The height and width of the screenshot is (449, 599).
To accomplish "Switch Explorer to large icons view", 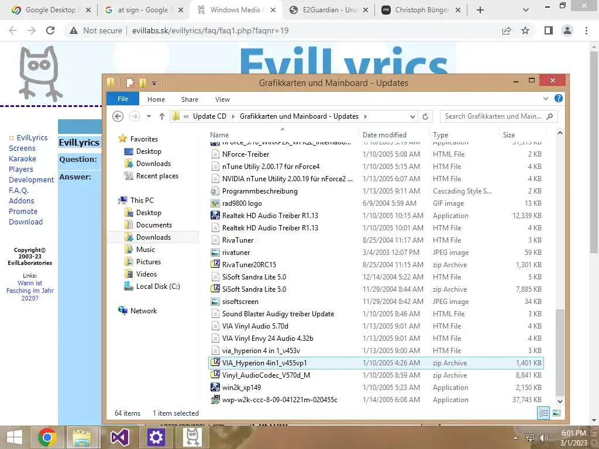I will (557, 413).
